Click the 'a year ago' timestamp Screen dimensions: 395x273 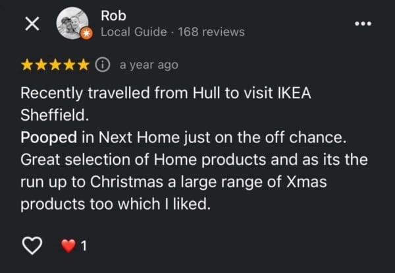tap(149, 65)
